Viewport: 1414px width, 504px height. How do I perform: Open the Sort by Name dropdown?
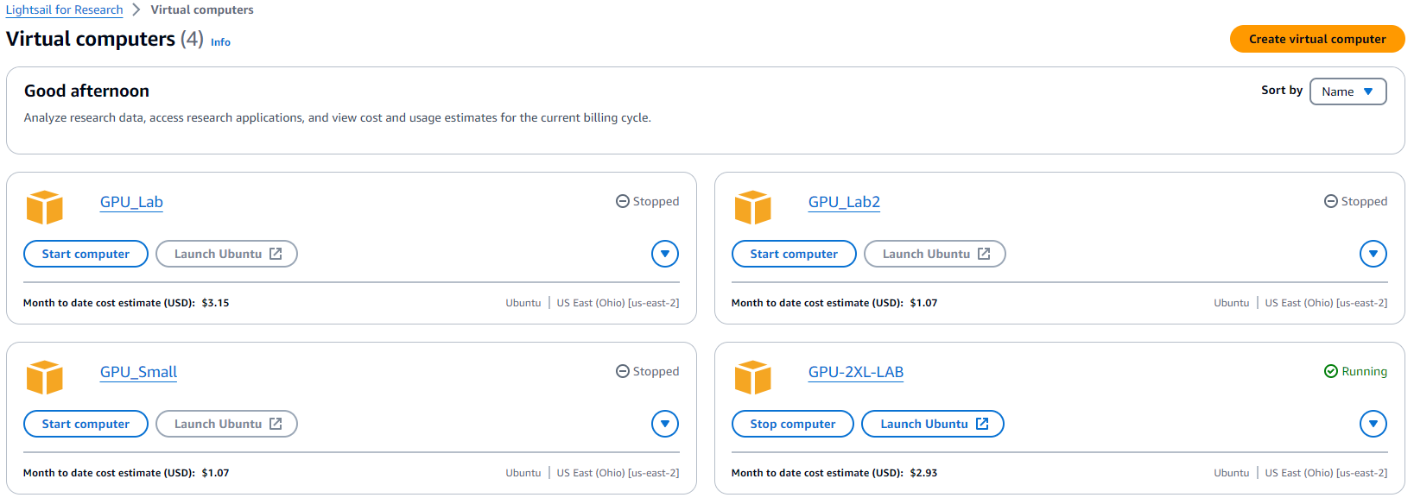click(1348, 91)
